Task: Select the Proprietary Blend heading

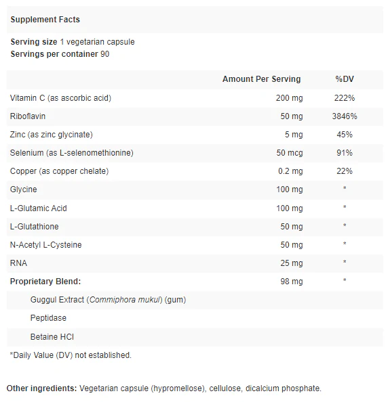Action: (x=45, y=282)
